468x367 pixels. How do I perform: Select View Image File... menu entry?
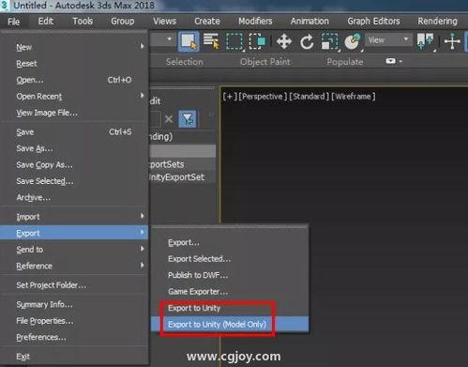74,113
